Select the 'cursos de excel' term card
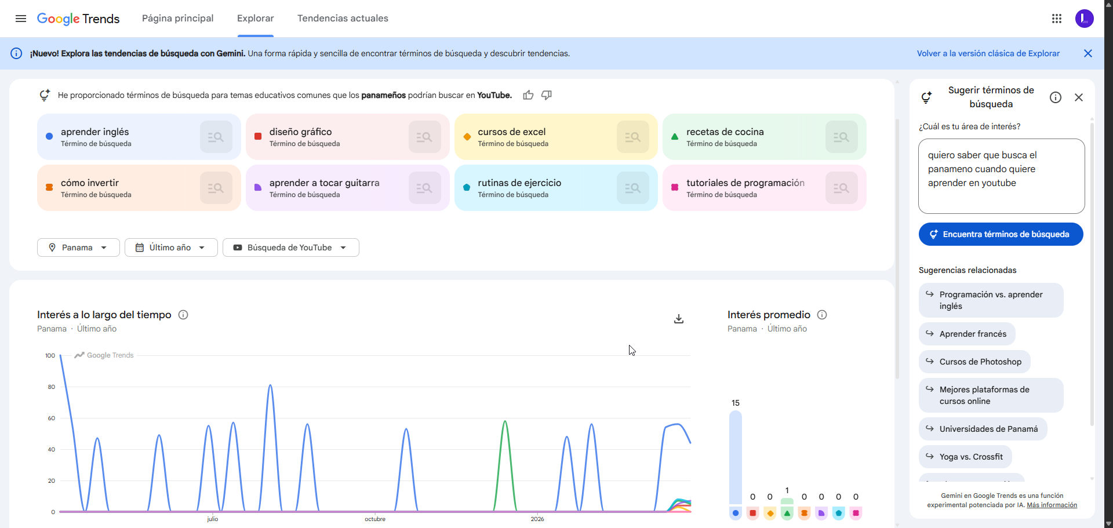 [556, 137]
